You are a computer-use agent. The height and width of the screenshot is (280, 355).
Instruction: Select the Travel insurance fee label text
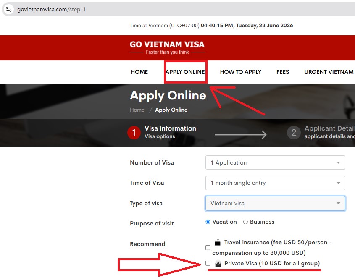[272, 248]
